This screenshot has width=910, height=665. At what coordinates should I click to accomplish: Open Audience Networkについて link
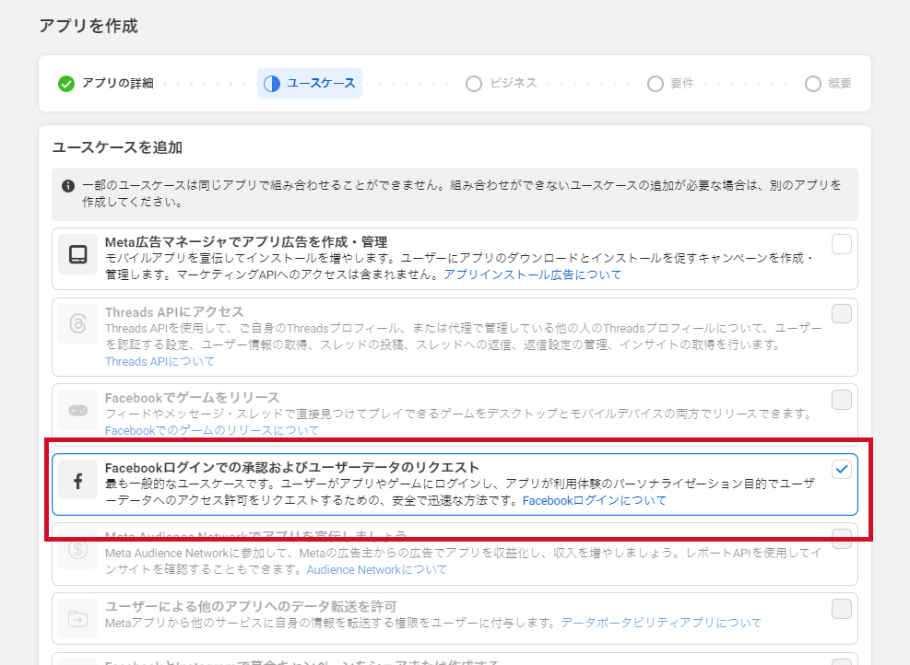coord(377,569)
